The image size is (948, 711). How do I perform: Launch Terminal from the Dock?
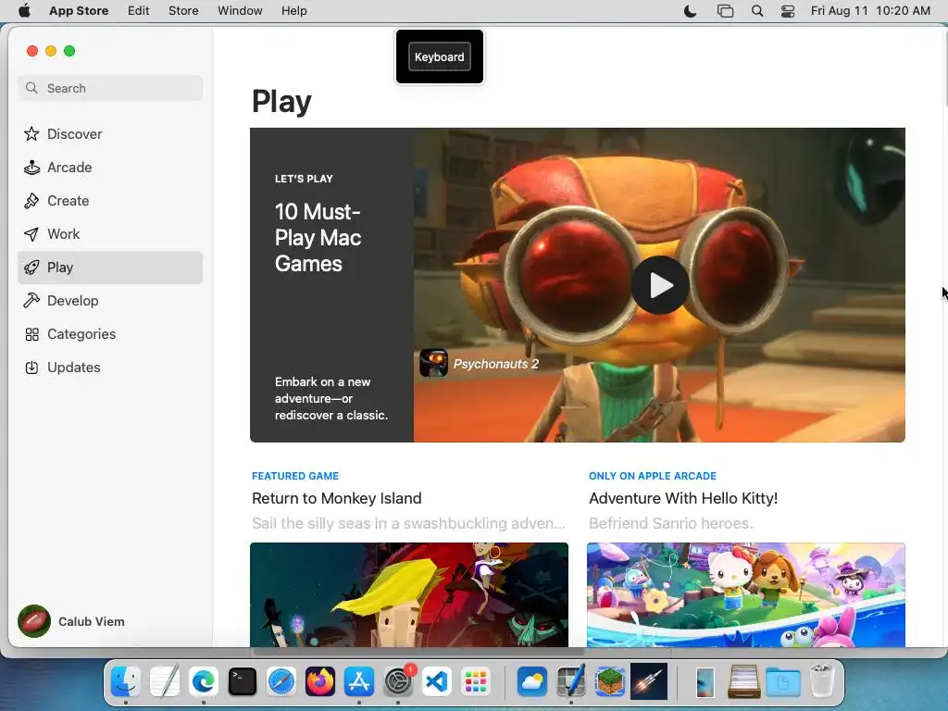243,682
